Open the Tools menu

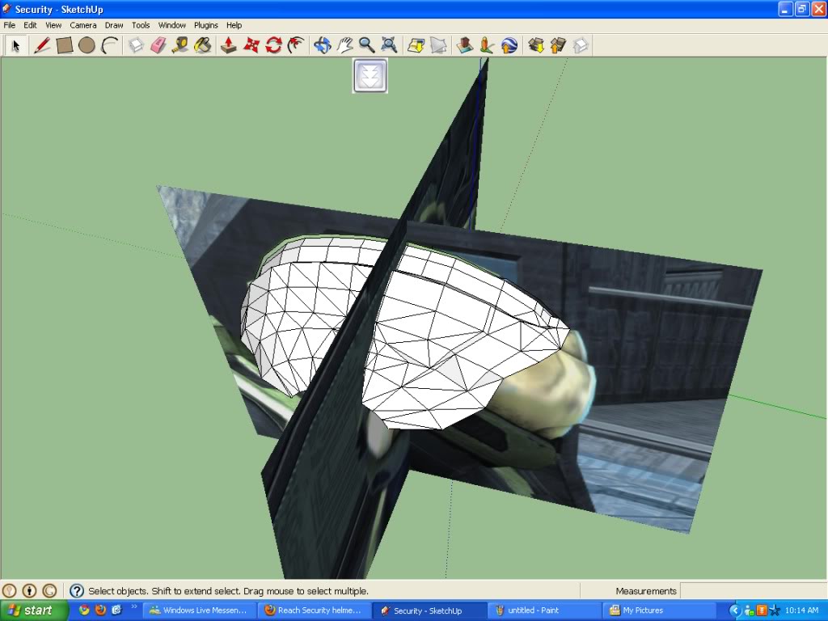(141, 25)
